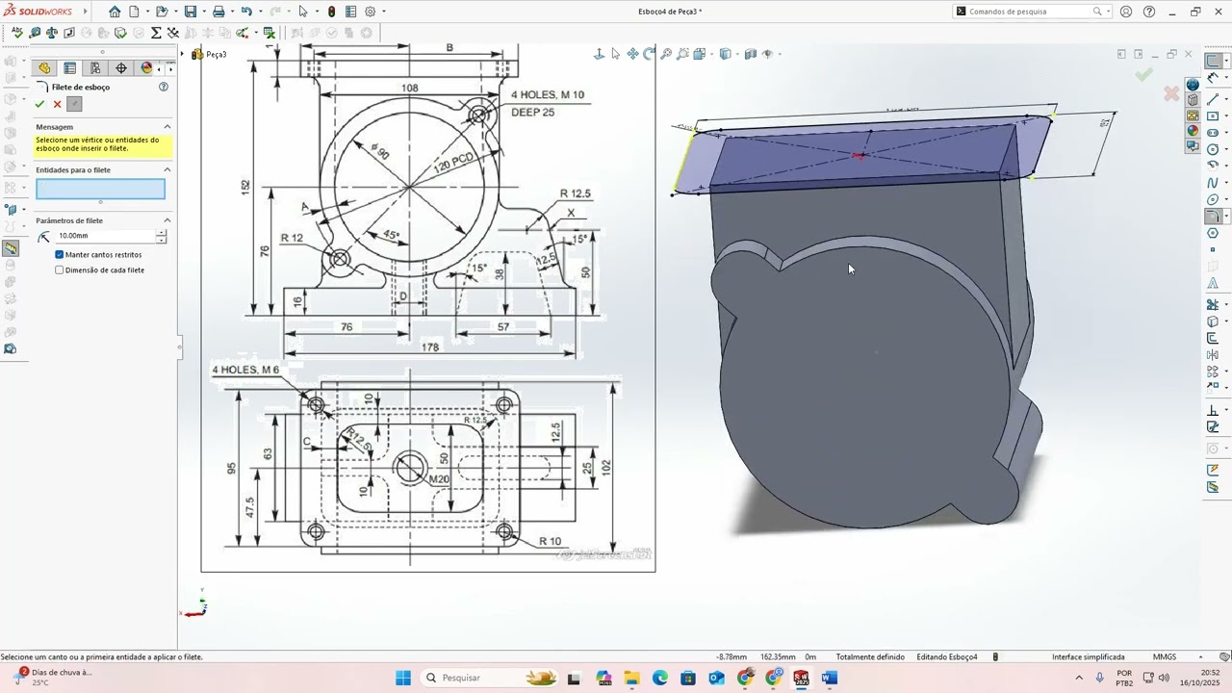The image size is (1232, 693).
Task: Open the MMGS unit system selector
Action: [x=1165, y=656]
